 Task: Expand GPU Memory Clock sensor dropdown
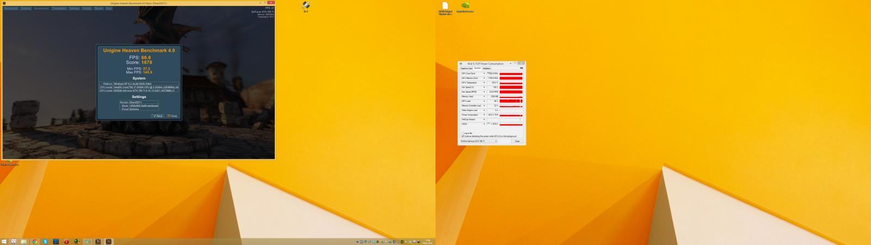tap(484, 78)
